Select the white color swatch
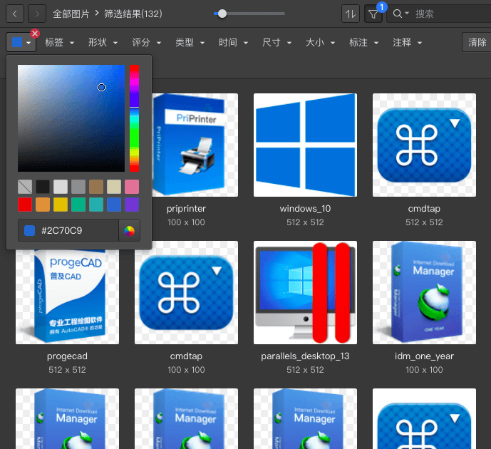 61,187
